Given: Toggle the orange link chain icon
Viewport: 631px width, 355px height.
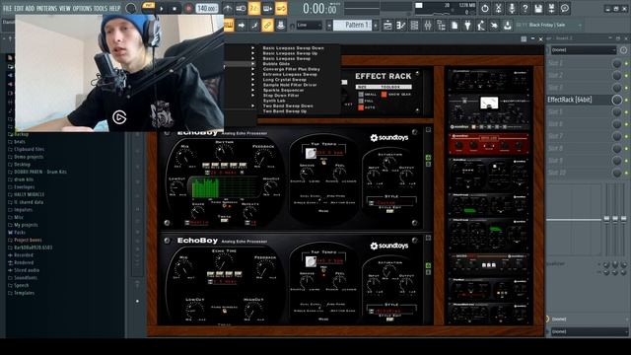Looking at the screenshot, I should pos(267,26).
